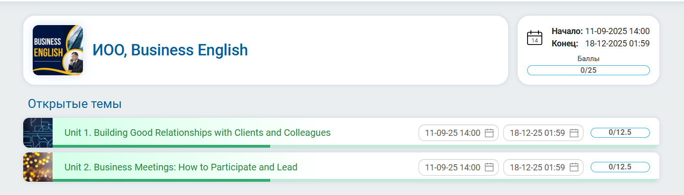Image resolution: width=684 pixels, height=195 pixels.
Task: Open Unit 1 Building Good Relationships topic
Action: 197,133
